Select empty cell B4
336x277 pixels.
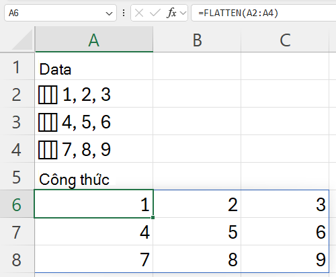[x=197, y=149]
